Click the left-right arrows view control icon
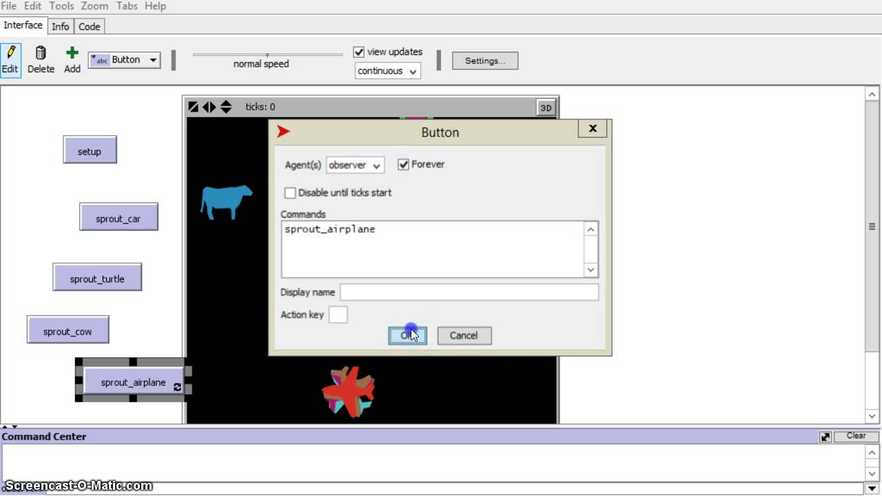 coord(209,107)
